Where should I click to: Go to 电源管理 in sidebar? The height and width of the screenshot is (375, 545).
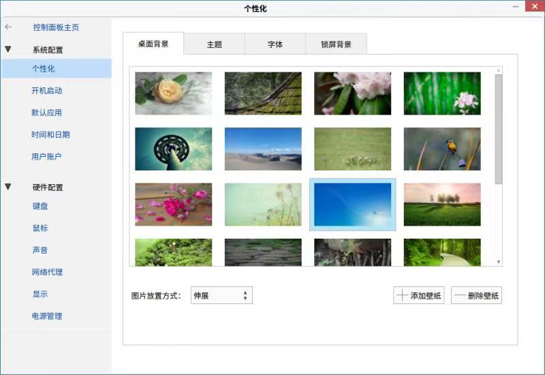click(x=46, y=316)
